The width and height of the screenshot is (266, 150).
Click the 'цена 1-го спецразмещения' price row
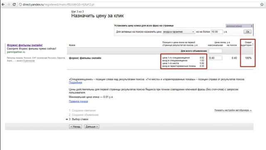[183, 57]
